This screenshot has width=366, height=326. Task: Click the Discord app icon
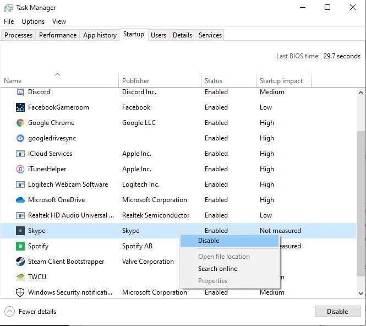pyautogui.click(x=20, y=92)
